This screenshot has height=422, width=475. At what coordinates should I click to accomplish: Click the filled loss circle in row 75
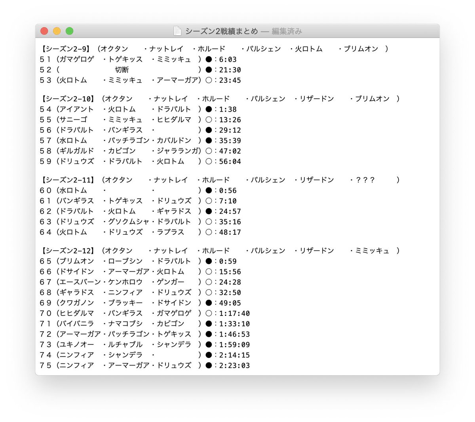click(x=209, y=365)
